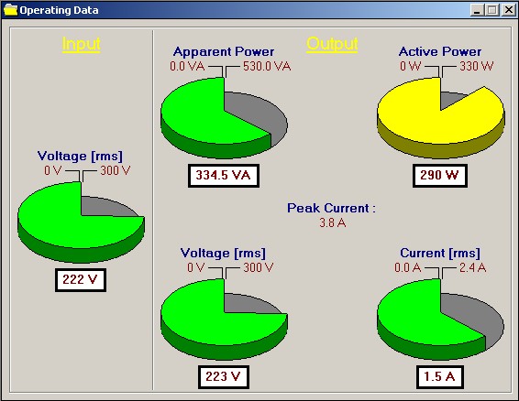Click the 530.0 VA maximum scale label
519x401 pixels.
(x=267, y=67)
